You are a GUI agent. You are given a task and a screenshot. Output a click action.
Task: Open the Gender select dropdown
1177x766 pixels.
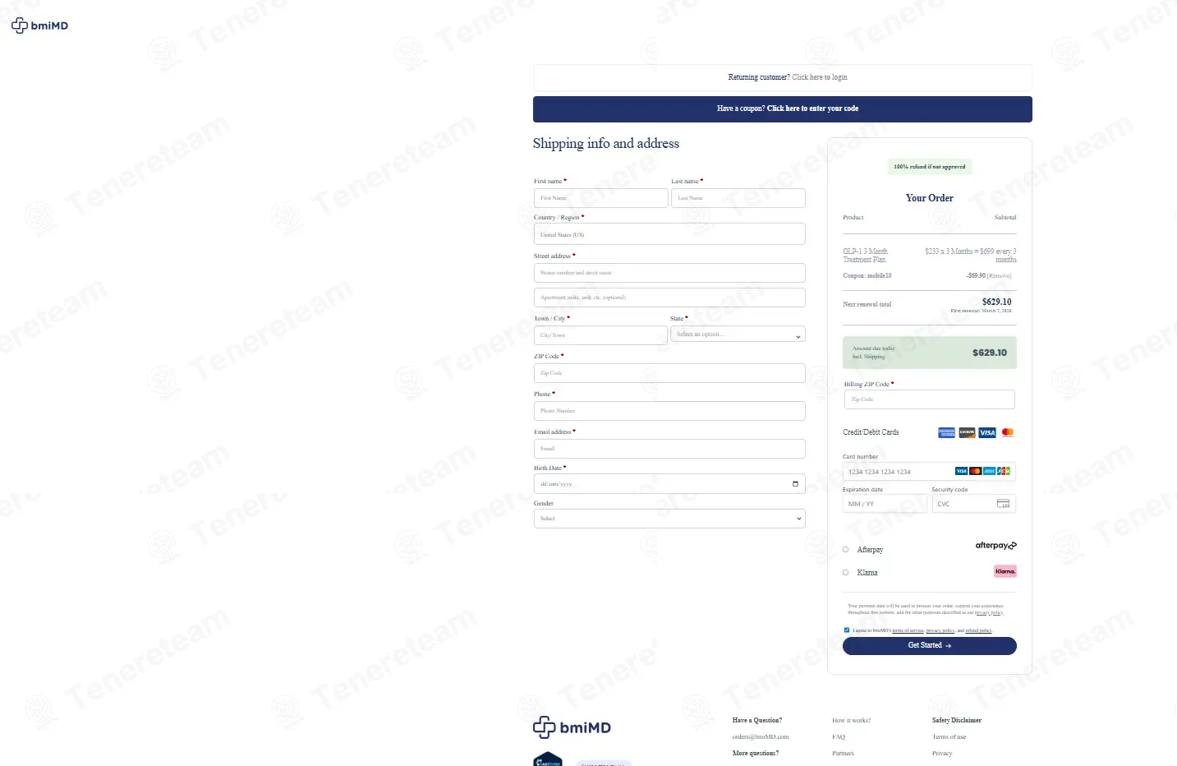click(669, 519)
